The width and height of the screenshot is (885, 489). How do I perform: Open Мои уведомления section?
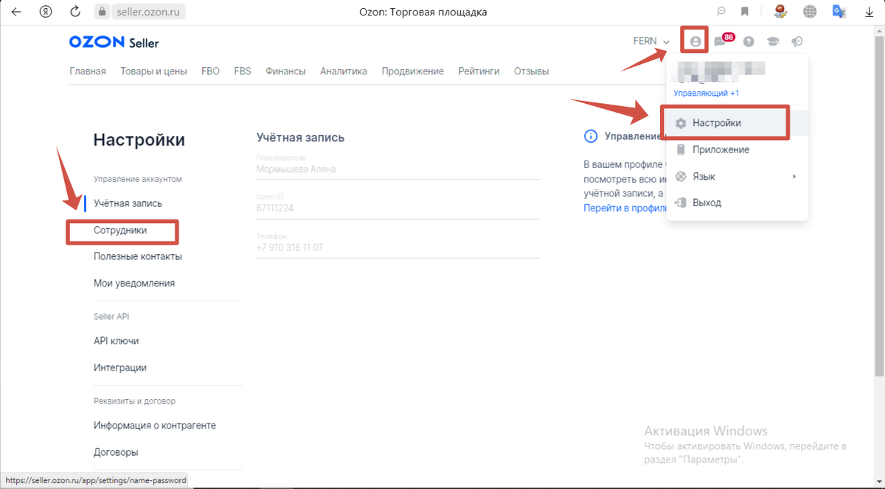tap(134, 283)
